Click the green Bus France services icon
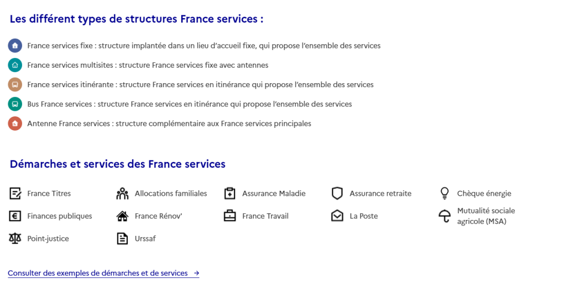Screen dimensions: 564x285 click(15, 104)
